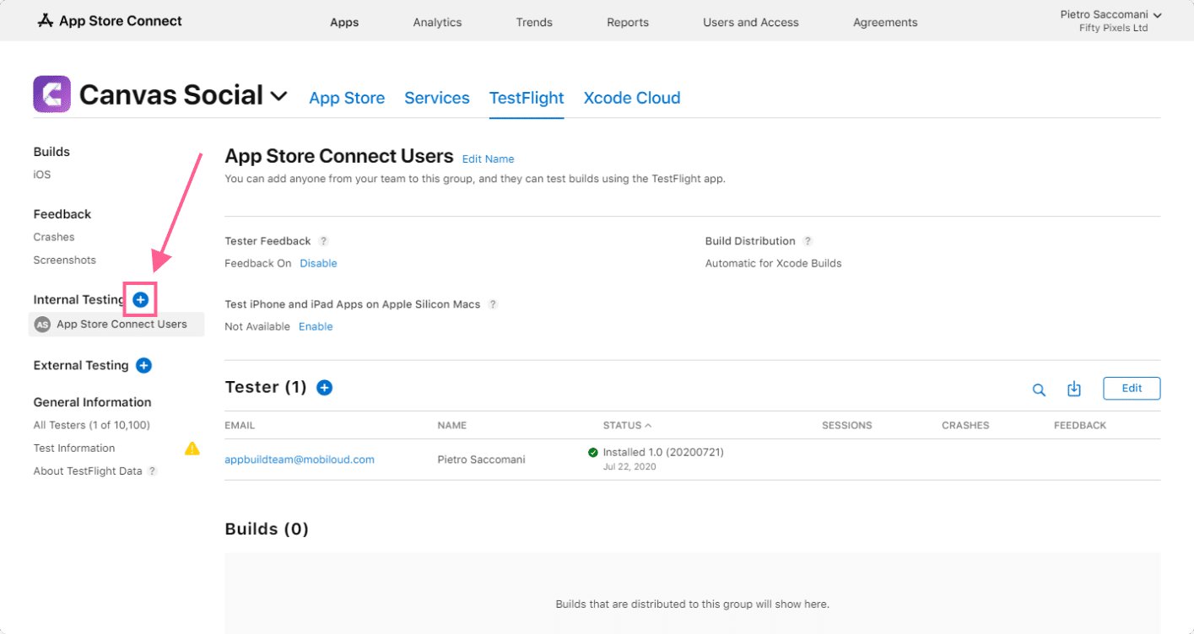Disable tester feedback
This screenshot has height=634, width=1194.
click(x=318, y=263)
